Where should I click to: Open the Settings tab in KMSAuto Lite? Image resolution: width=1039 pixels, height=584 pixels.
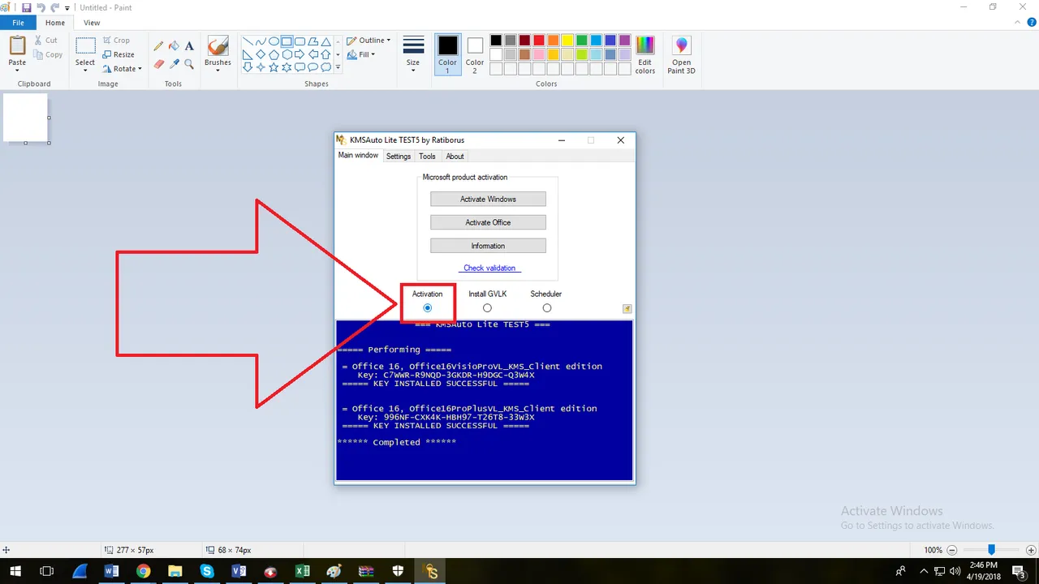399,157
